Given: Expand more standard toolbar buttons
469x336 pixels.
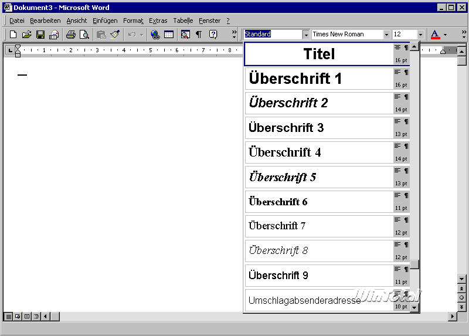Looking at the screenshot, I should (234, 34).
